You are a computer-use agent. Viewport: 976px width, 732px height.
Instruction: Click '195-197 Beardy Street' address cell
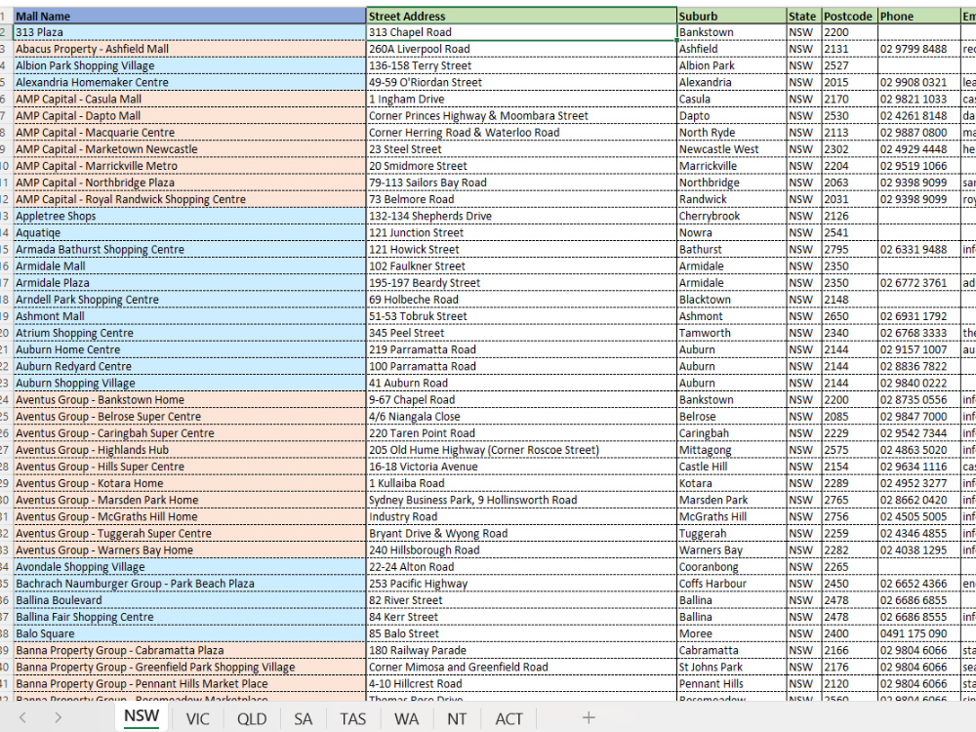521,283
